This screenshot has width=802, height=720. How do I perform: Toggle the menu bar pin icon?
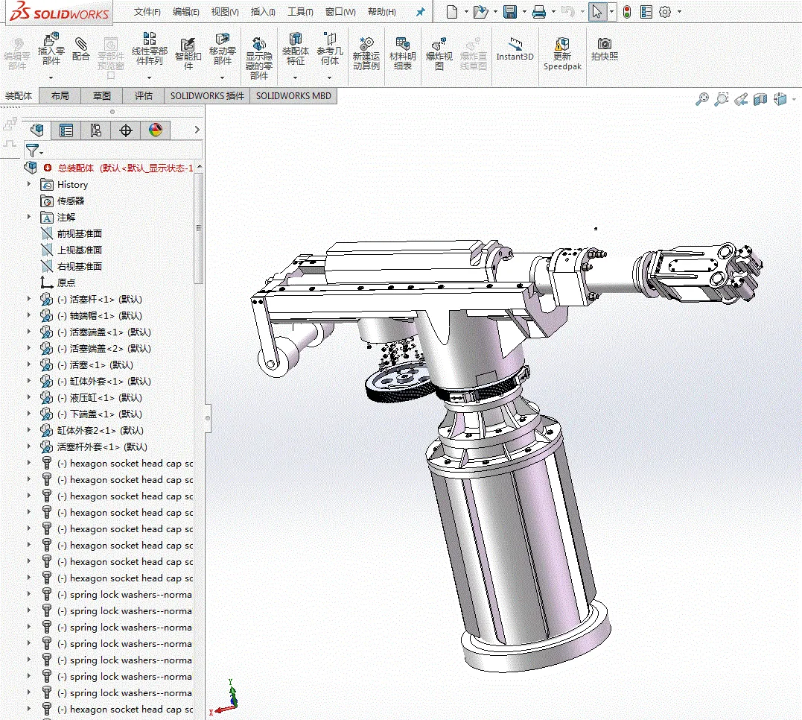[x=421, y=12]
